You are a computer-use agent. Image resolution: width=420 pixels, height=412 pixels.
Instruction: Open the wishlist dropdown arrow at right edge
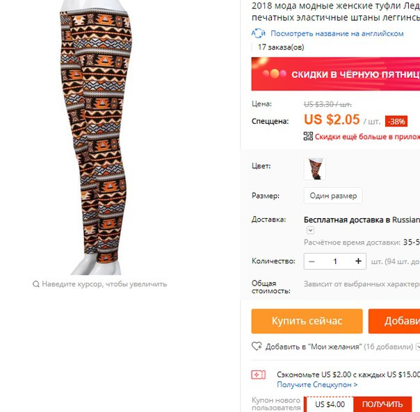click(418, 347)
